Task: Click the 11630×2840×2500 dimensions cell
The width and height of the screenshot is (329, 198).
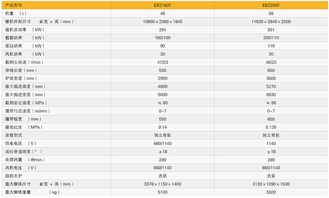Action: tap(271, 22)
